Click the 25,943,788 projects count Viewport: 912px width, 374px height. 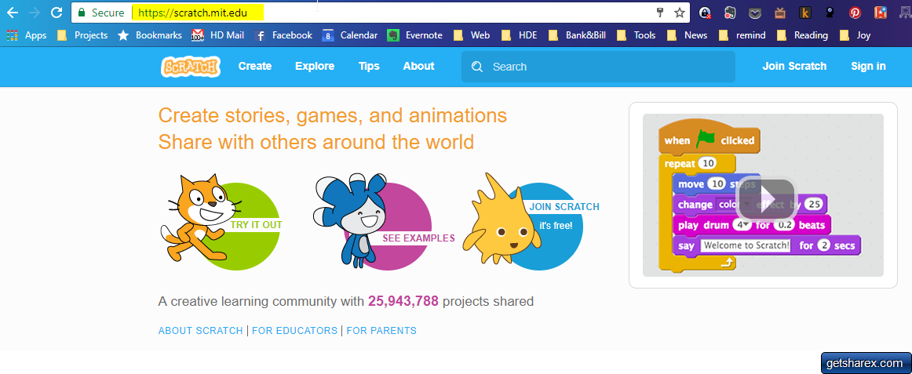[403, 301]
